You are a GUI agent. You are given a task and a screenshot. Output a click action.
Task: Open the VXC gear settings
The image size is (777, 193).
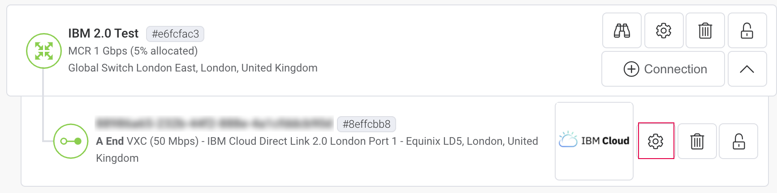656,141
